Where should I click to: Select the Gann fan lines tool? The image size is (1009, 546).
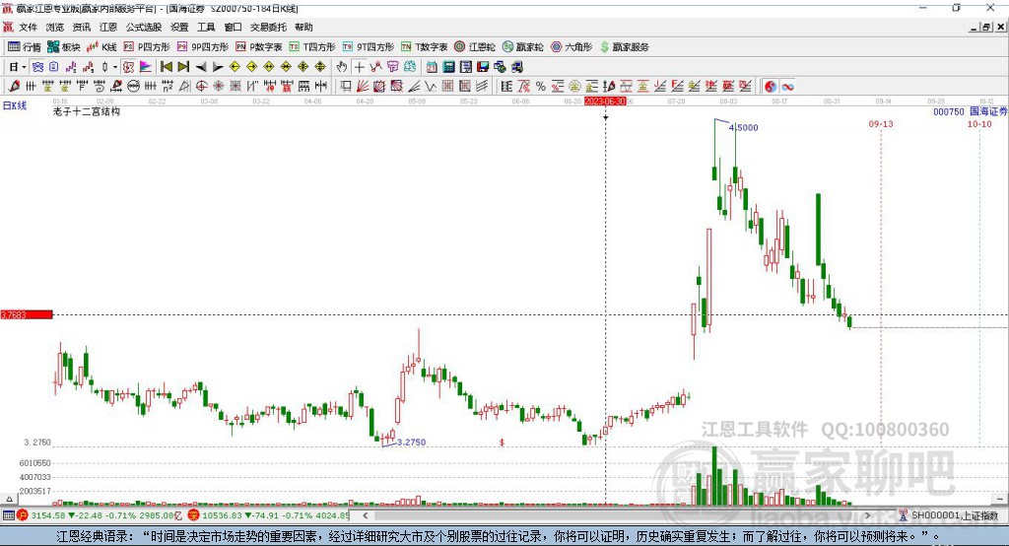[x=363, y=87]
